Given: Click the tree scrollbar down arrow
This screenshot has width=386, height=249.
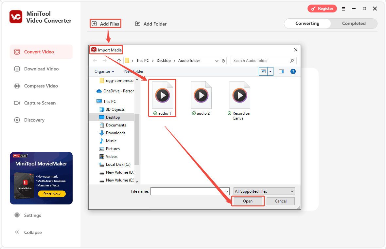Looking at the screenshot, I should click(x=137, y=182).
